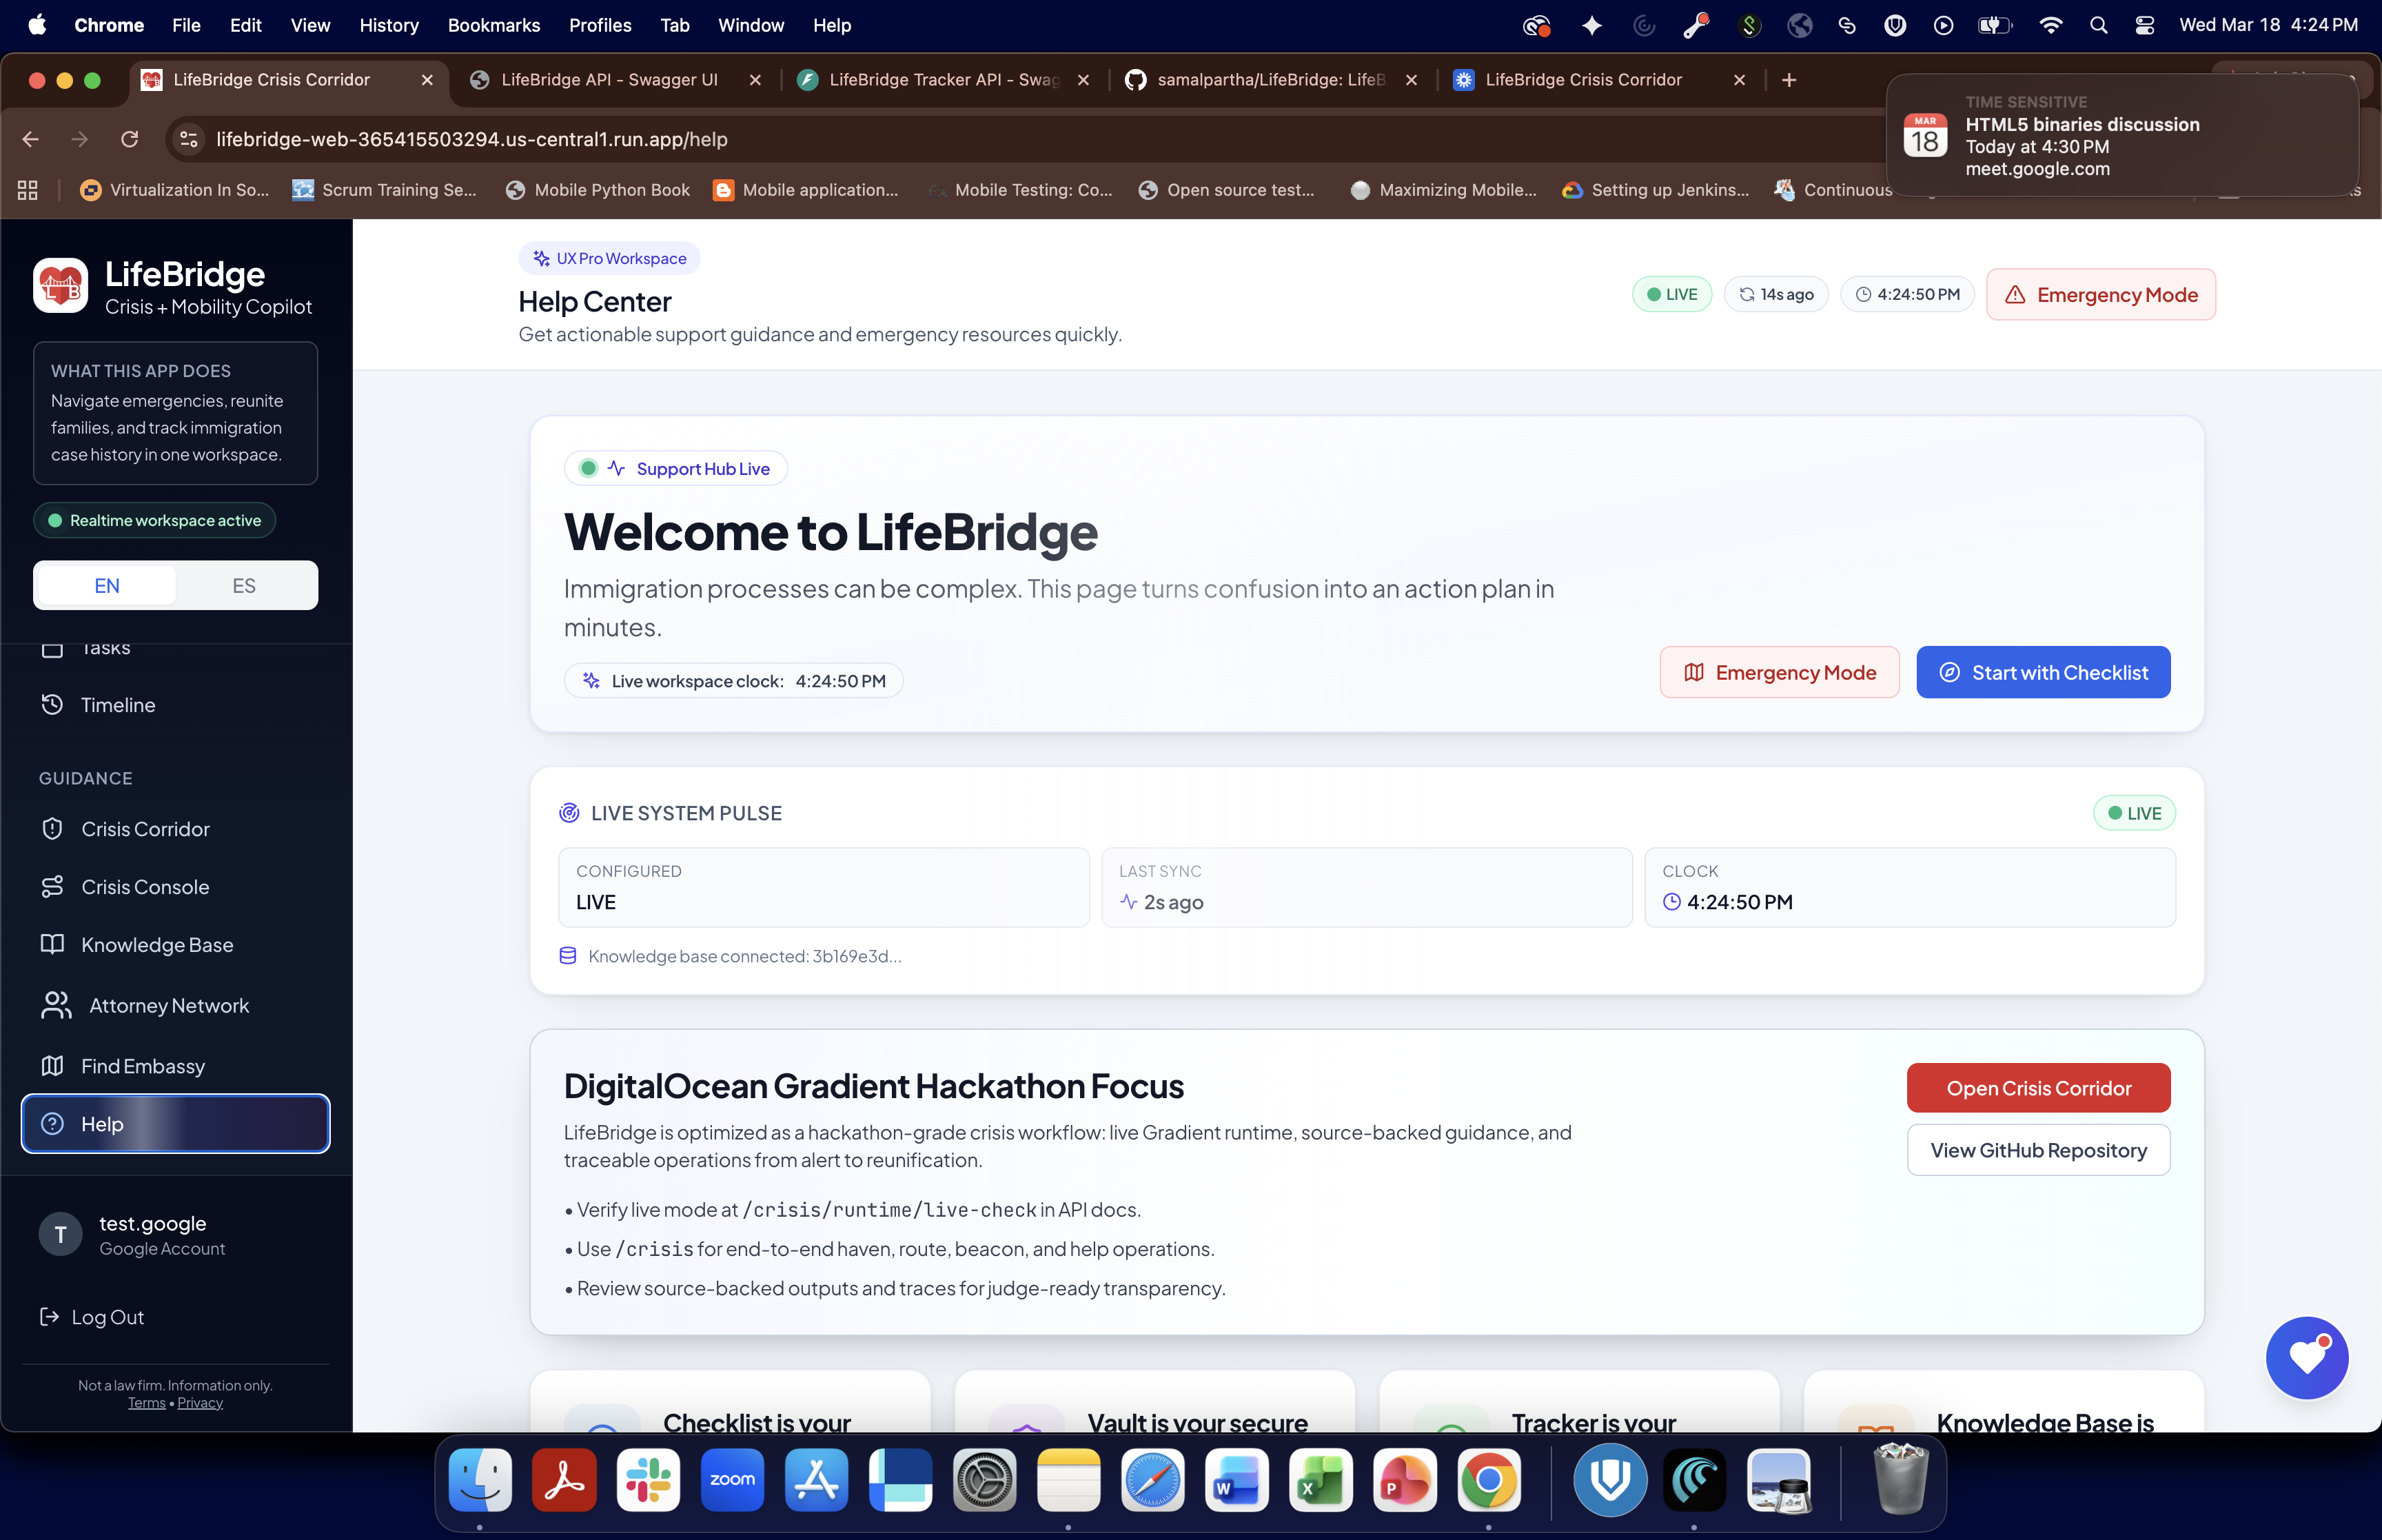Open the Chrome Bookmarks menu
Screen dimensions: 2382x1540
[x=493, y=25]
